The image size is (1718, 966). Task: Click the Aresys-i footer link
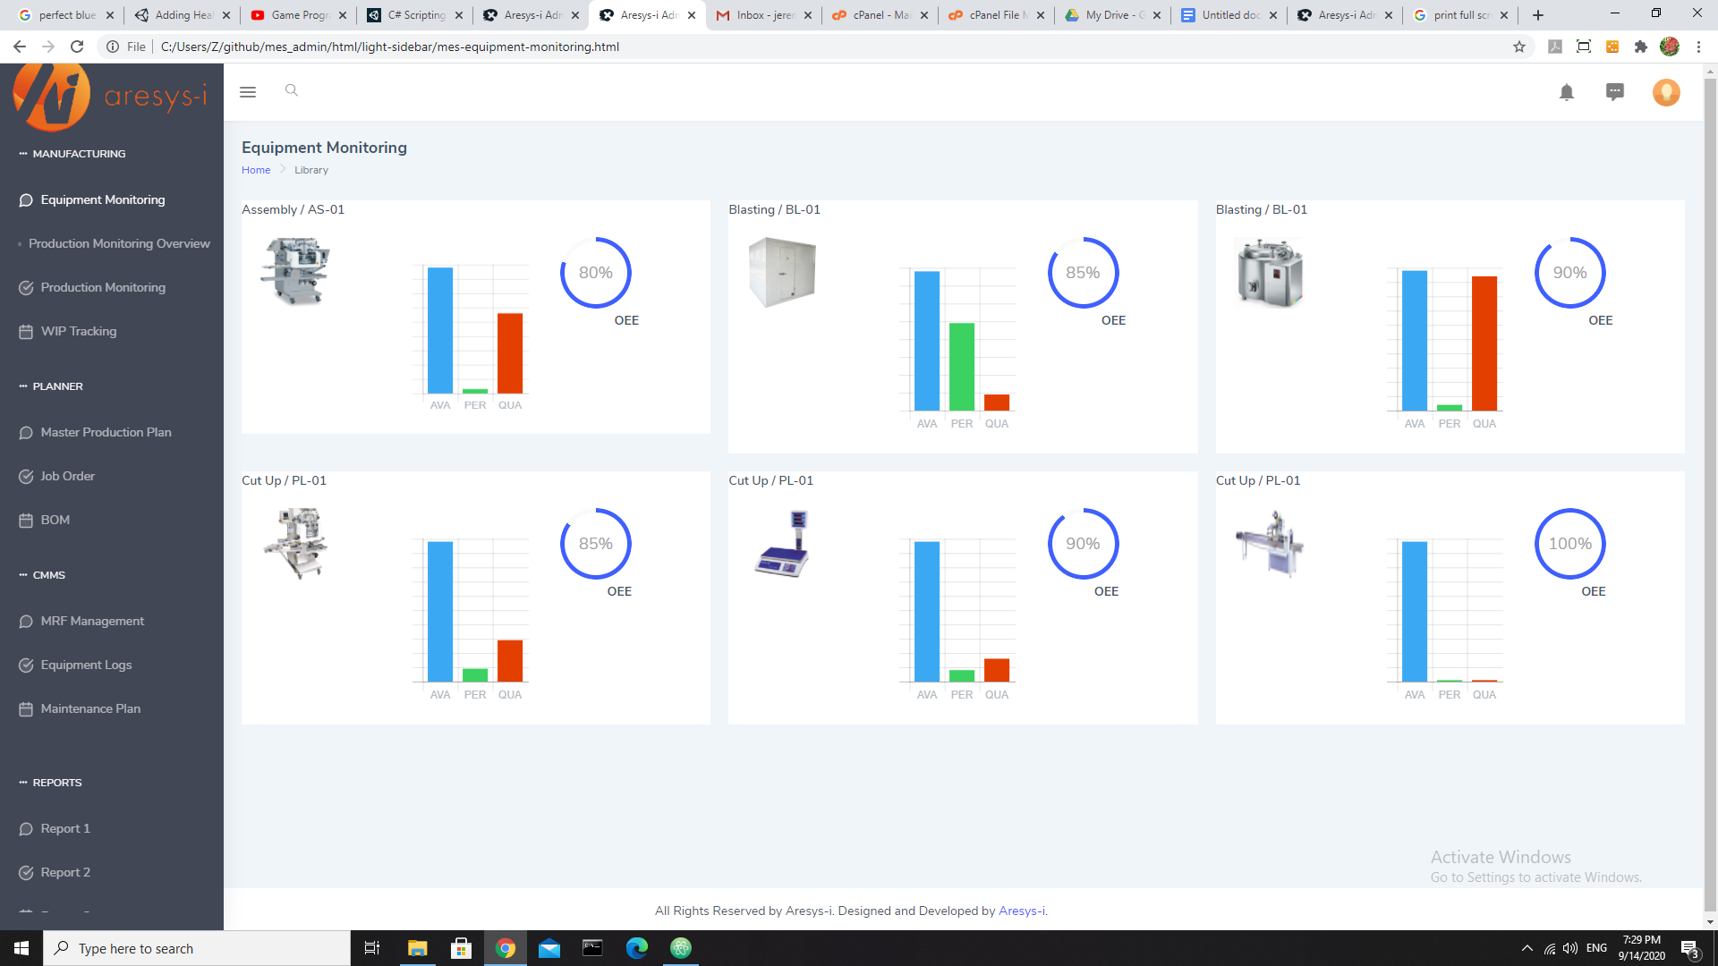click(x=1022, y=911)
